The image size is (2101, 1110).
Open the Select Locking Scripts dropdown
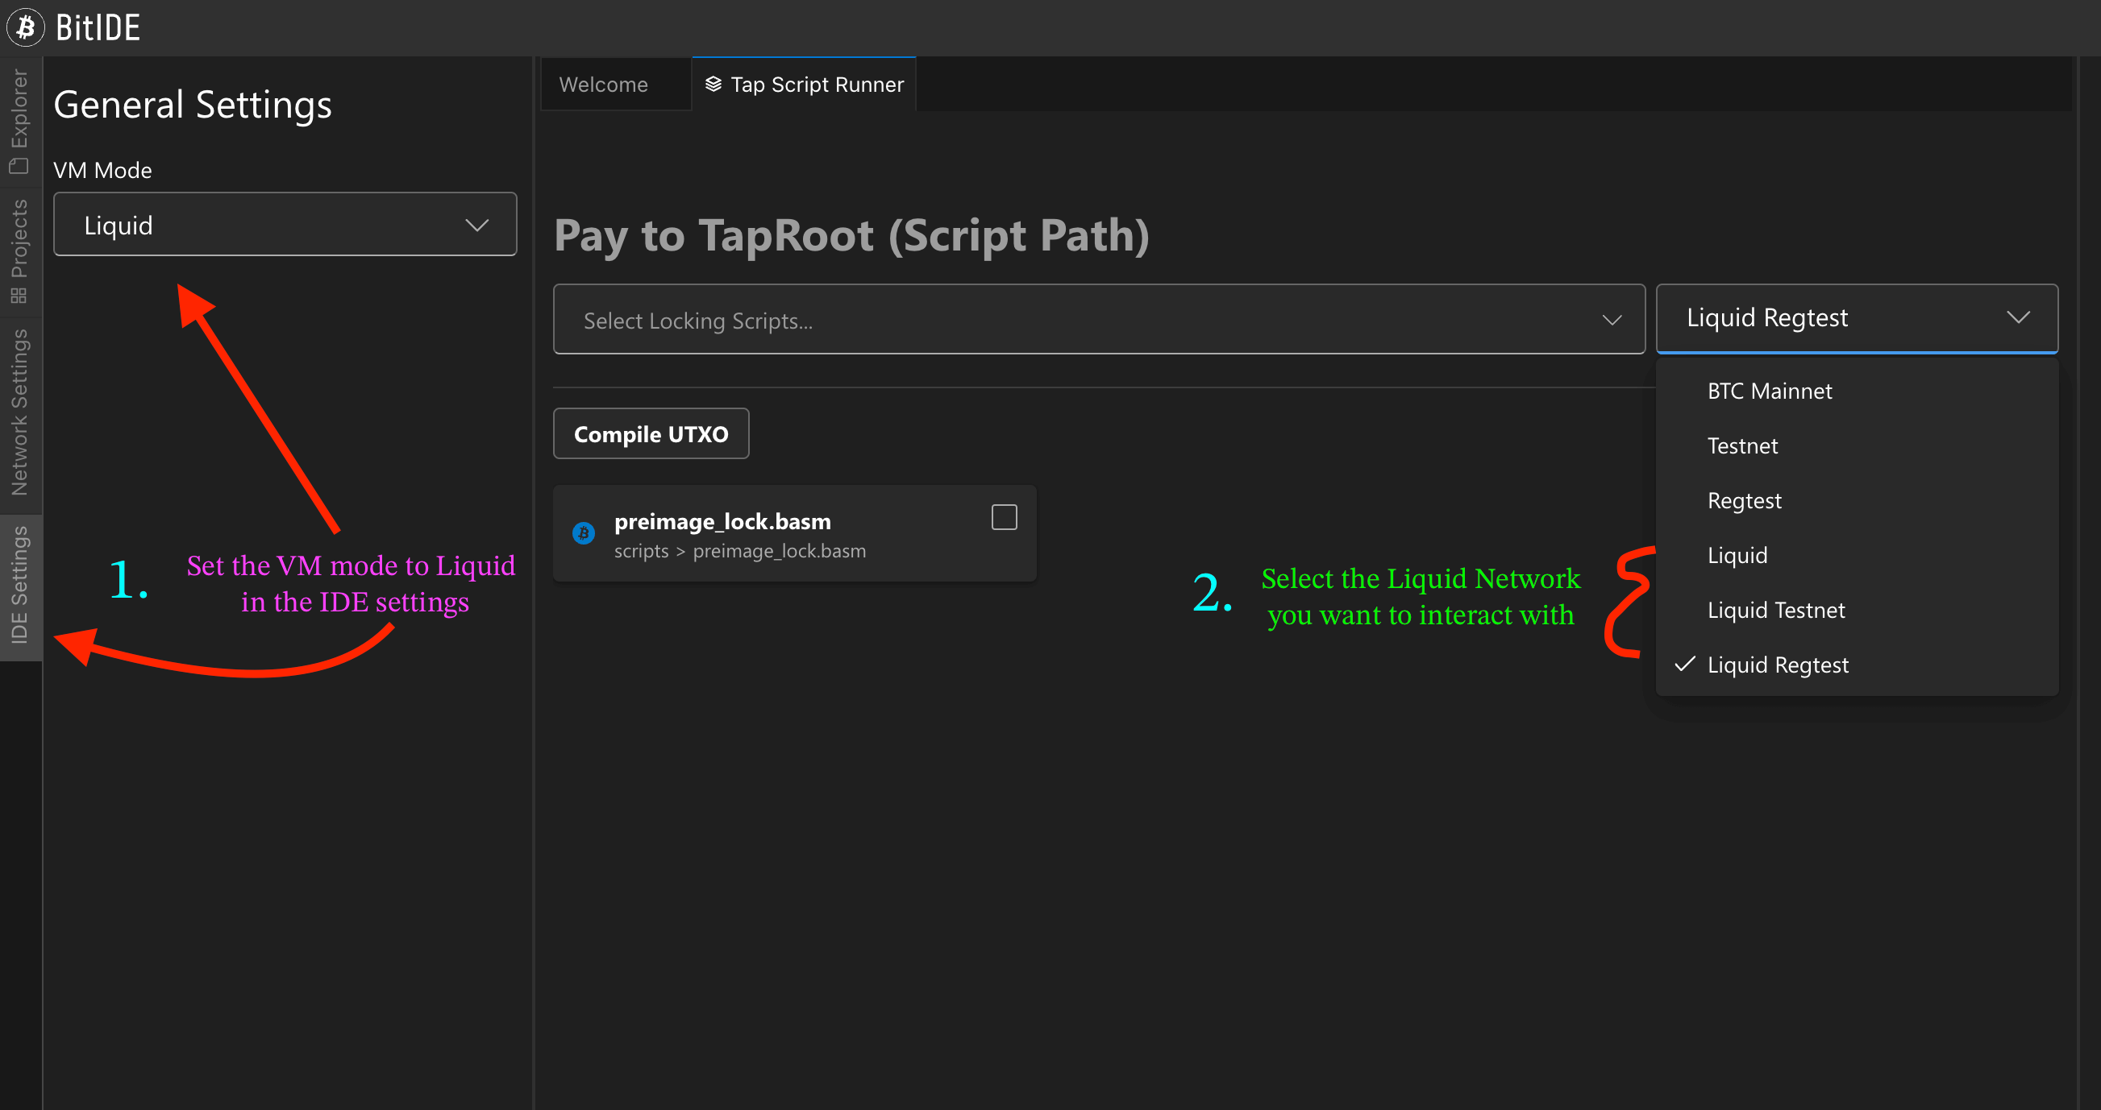pos(1099,320)
